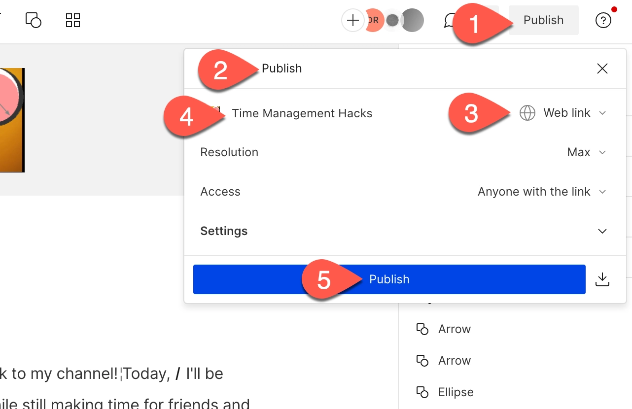632x409 pixels.
Task: Click the first Arrow layer icon
Action: [422, 329]
